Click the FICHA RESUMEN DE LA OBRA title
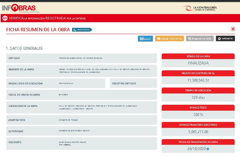 click(38, 29)
